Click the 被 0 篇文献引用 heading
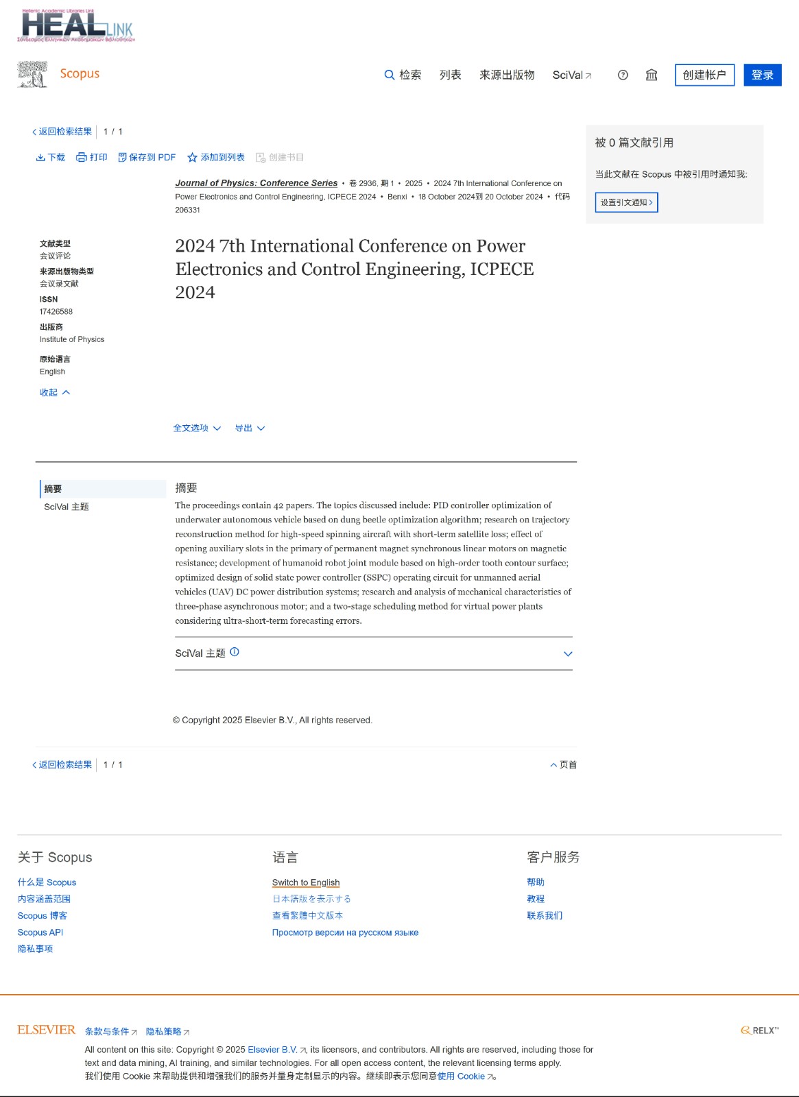The width and height of the screenshot is (799, 1097). click(x=634, y=143)
